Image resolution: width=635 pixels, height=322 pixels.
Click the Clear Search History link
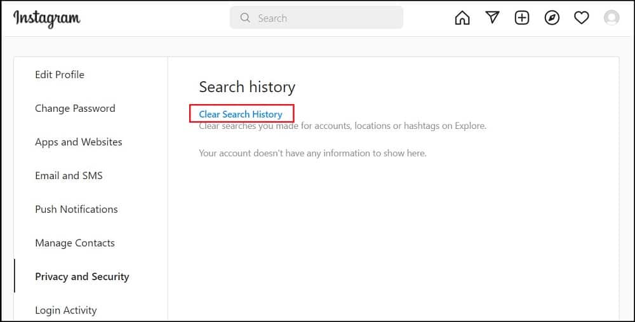click(x=241, y=114)
